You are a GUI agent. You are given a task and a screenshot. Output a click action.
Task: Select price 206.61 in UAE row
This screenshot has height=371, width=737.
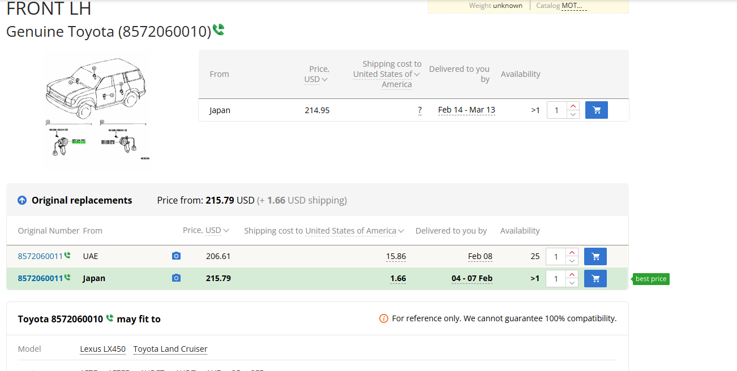pyautogui.click(x=218, y=256)
